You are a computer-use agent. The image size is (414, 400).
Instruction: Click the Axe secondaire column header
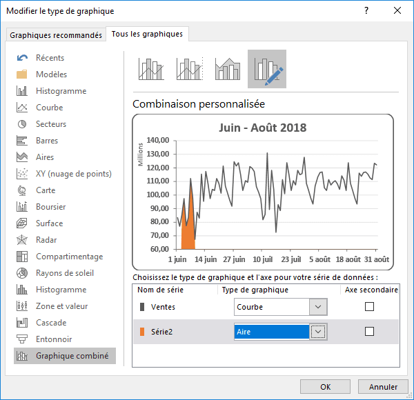[x=371, y=290]
